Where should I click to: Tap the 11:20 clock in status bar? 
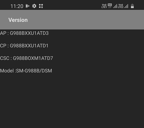coord(17,6)
